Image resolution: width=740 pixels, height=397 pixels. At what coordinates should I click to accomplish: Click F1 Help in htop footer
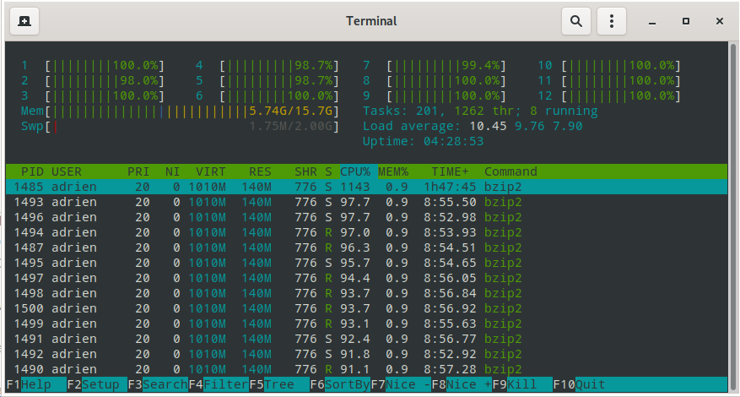click(x=36, y=384)
